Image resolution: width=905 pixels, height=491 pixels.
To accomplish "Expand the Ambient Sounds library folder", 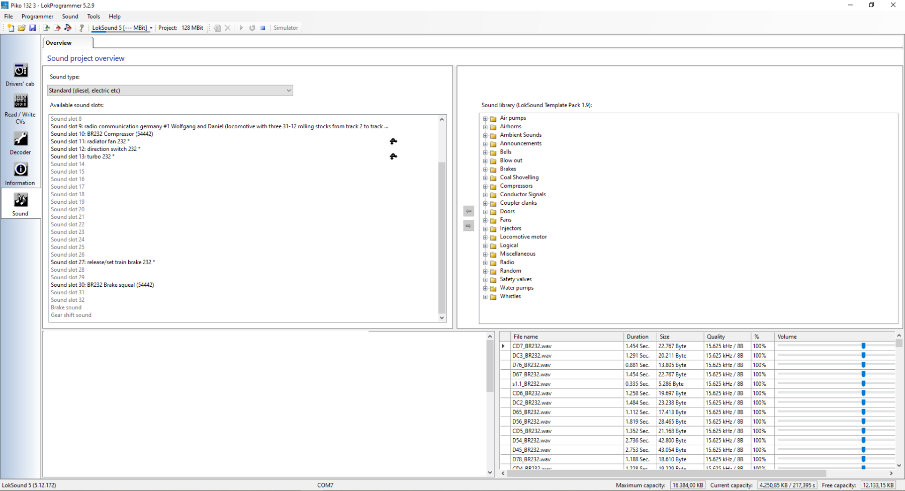I will click(x=485, y=135).
